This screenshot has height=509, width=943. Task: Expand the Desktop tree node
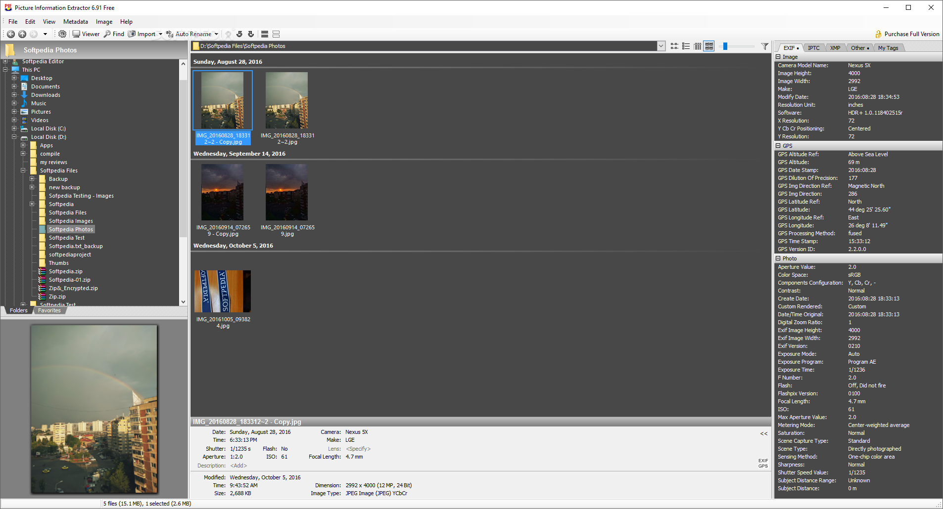[x=14, y=78]
